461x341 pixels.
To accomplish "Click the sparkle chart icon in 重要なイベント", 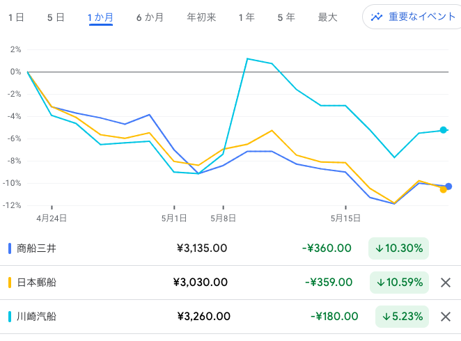I will (x=377, y=17).
